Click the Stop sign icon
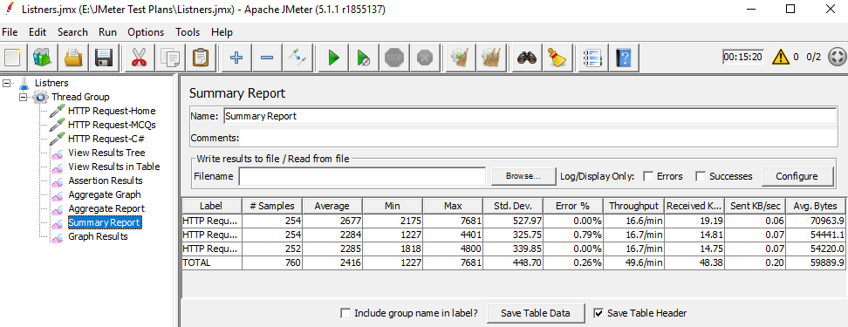Image resolution: width=848 pixels, height=327 pixels. coord(395,57)
